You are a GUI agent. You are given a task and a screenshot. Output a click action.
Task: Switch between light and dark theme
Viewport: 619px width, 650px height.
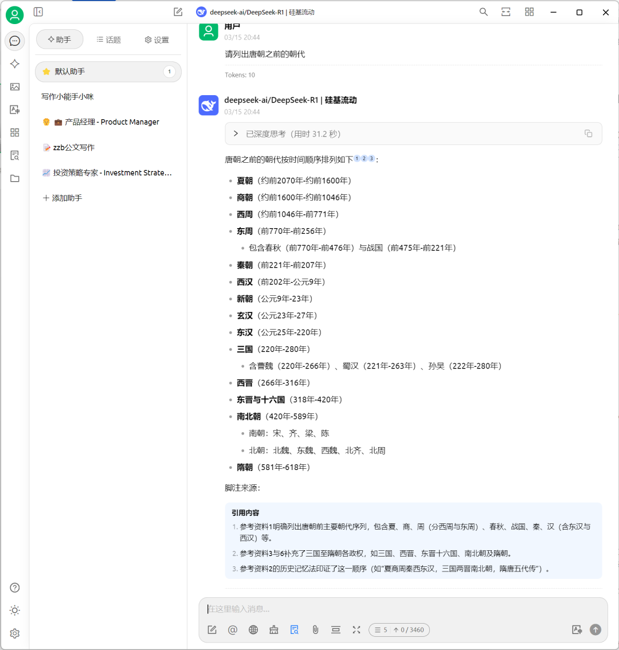point(14,610)
